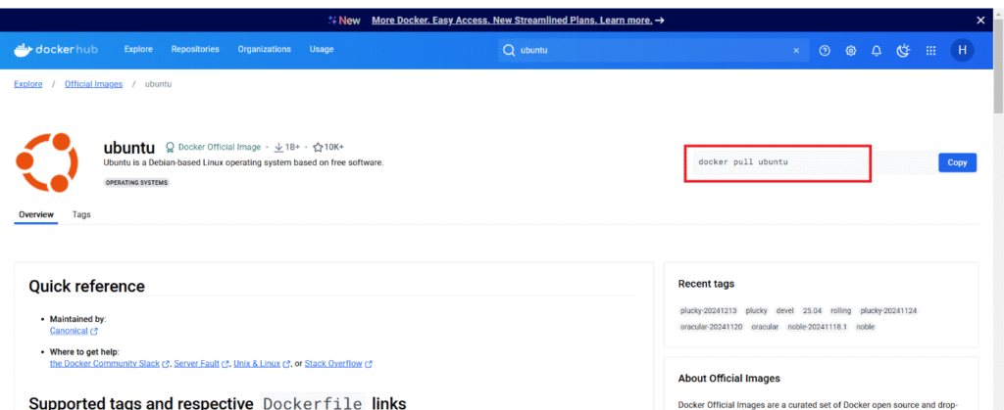This screenshot has height=410, width=1004.
Task: Open the Stack Overflow help link
Action: coord(333,363)
